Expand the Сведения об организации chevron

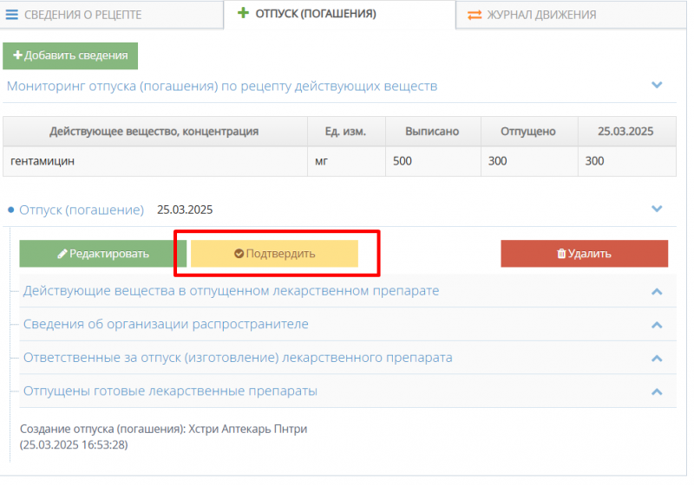[657, 325]
